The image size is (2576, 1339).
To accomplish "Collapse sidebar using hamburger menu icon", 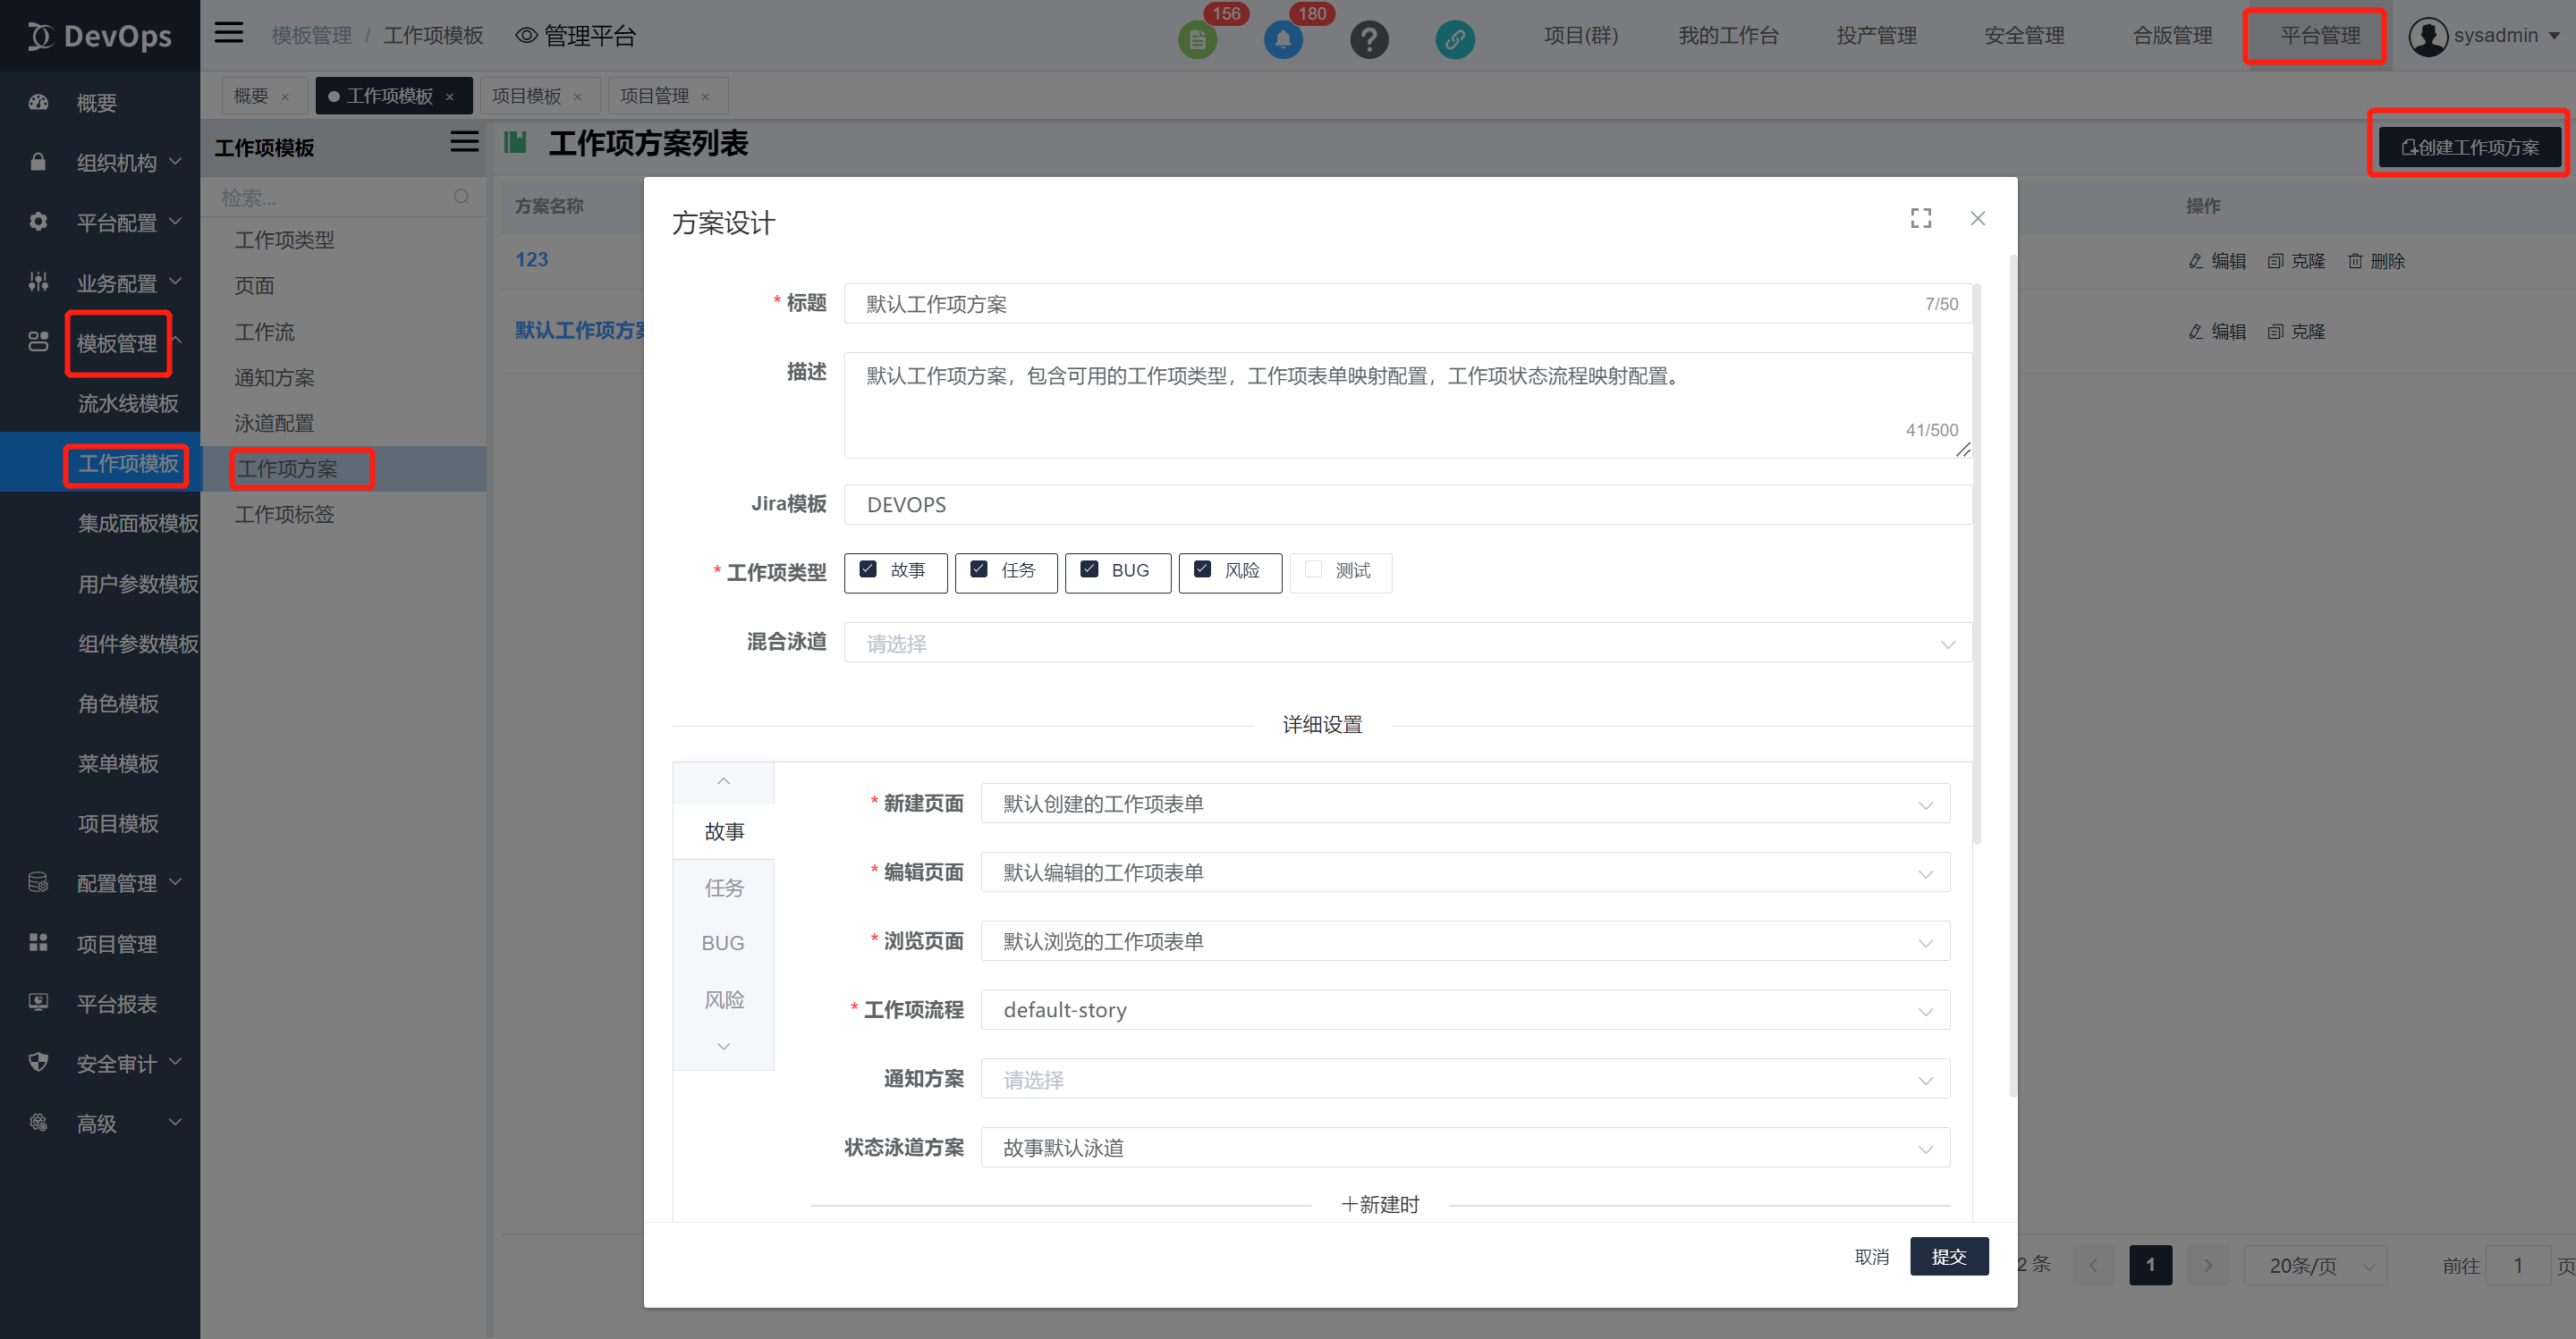I will (x=228, y=32).
